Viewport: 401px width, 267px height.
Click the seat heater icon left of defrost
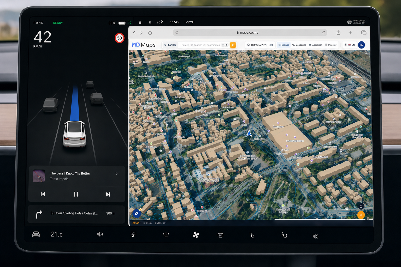click(133, 235)
